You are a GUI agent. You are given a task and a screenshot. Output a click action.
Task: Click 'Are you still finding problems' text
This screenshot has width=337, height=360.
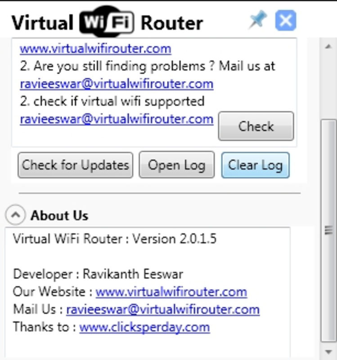[120, 66]
